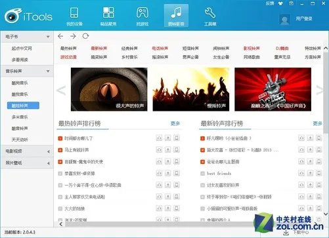Image resolution: width=329 pixels, height=238 pixels.
Task: Open the 最新铃声 category
Action: (x=99, y=49)
